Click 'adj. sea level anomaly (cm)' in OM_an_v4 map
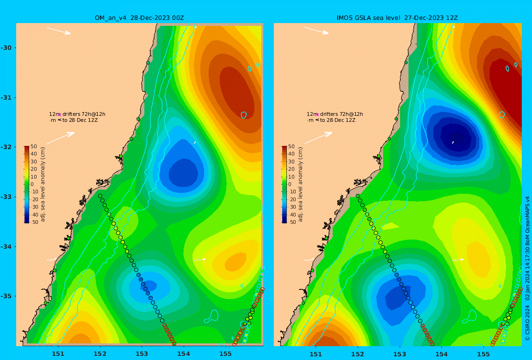 [x=43, y=185]
